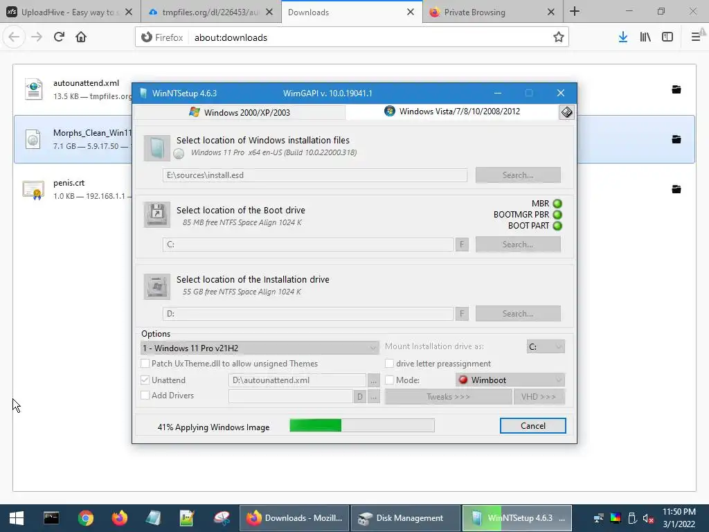The height and width of the screenshot is (532, 709).
Task: Toggle the Mode checkbox
Action: pyautogui.click(x=389, y=380)
